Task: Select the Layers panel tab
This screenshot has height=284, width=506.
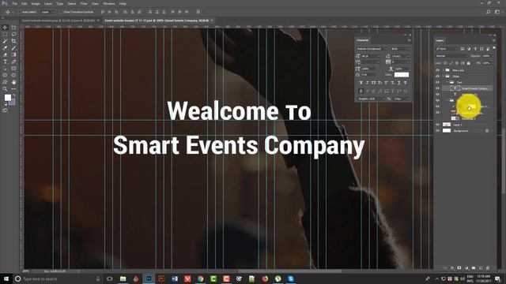Action: (x=440, y=40)
